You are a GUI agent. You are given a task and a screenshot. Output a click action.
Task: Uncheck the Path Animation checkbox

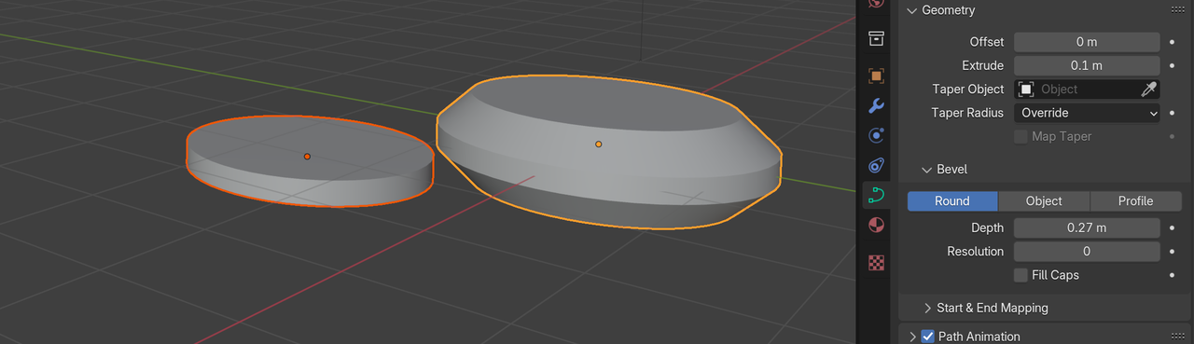(927, 337)
